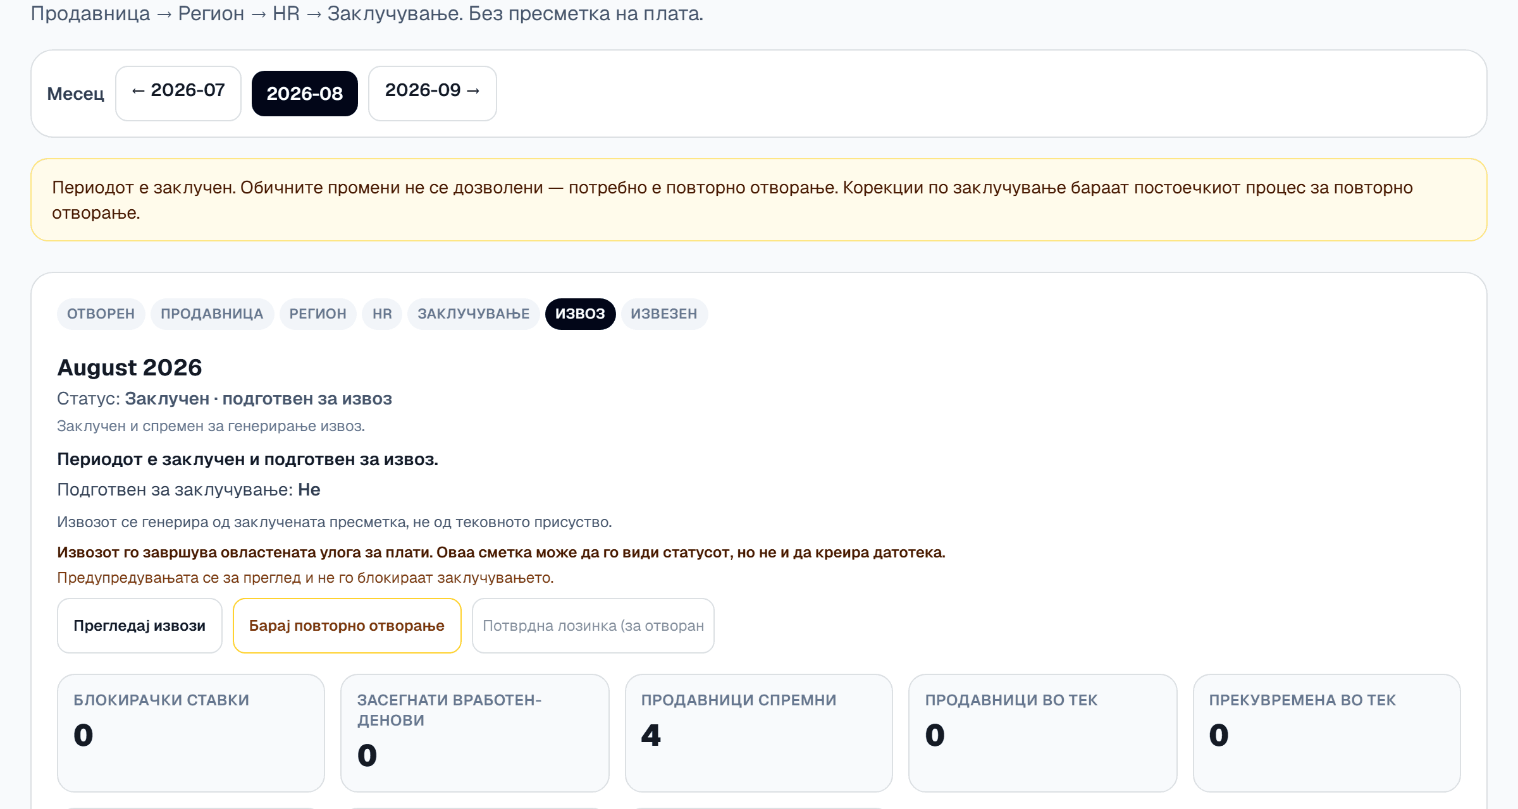Click the Месец label
The height and width of the screenshot is (809, 1518).
[x=75, y=94]
